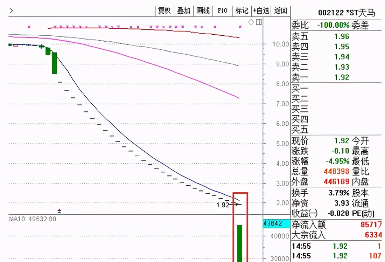Click stock title 002122 *ST天马

click(x=346, y=13)
